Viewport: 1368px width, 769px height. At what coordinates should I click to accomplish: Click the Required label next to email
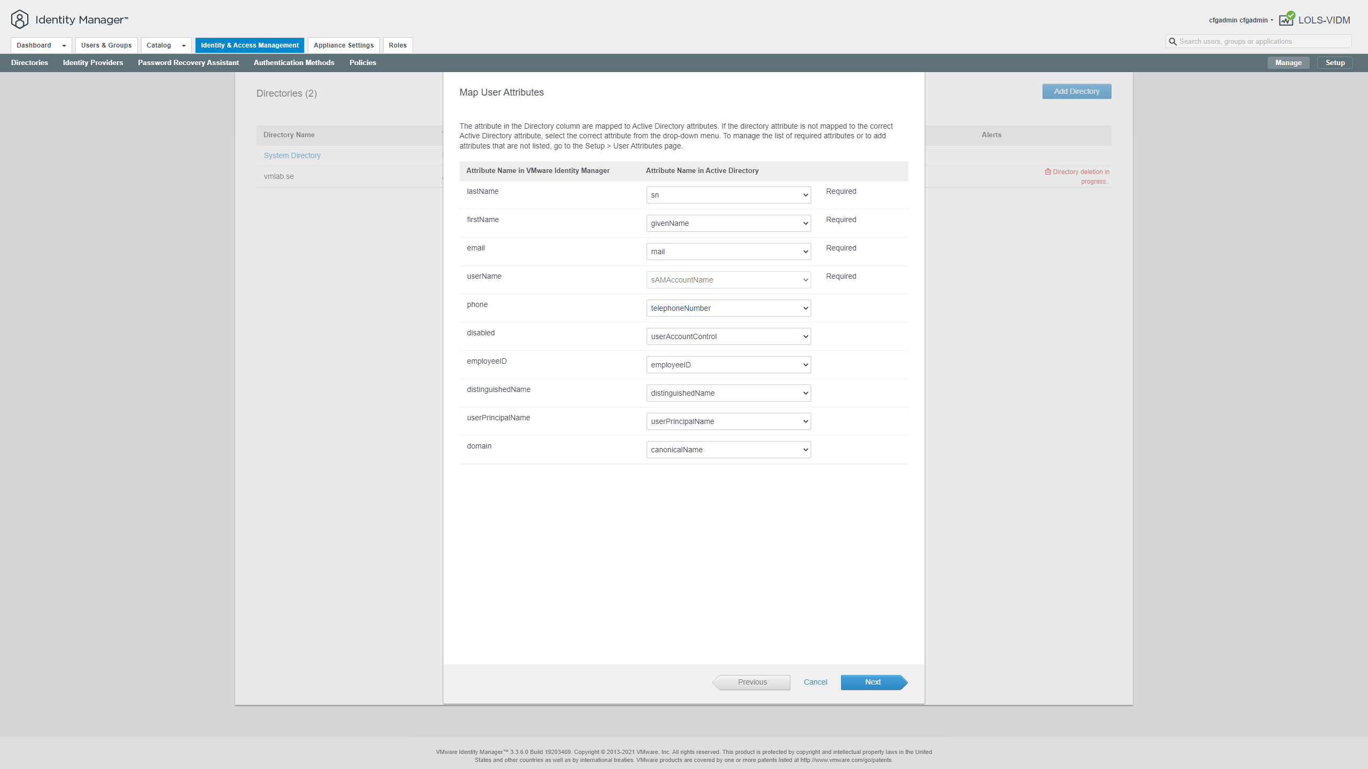[x=841, y=248]
